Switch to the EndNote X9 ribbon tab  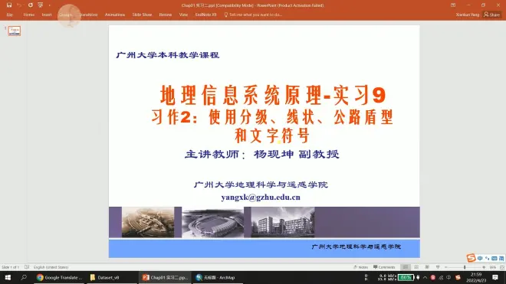205,15
